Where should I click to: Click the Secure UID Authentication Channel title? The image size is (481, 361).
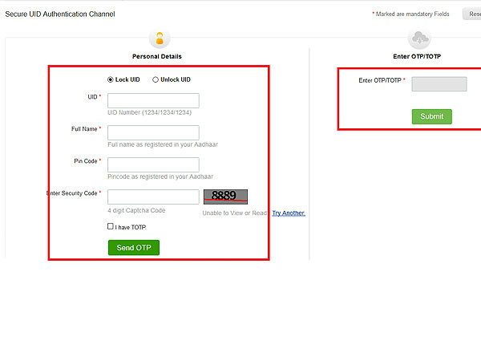tap(60, 14)
